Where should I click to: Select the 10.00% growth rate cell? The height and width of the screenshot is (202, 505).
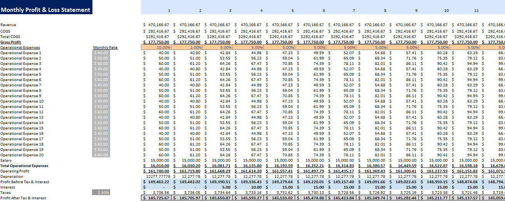tap(157, 47)
